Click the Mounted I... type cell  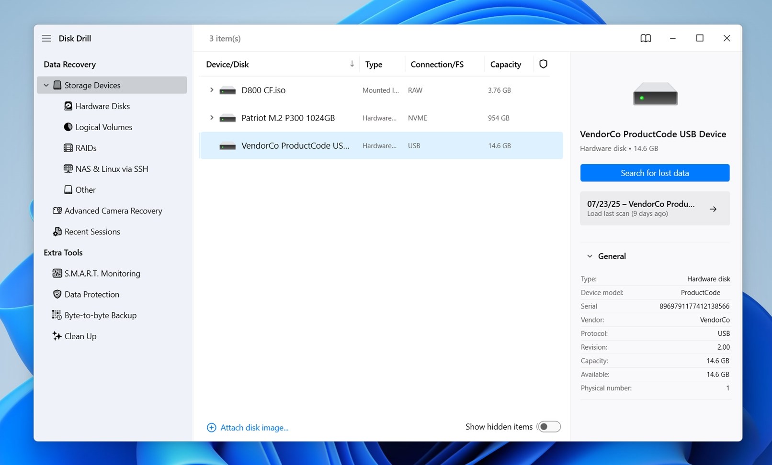click(x=380, y=90)
